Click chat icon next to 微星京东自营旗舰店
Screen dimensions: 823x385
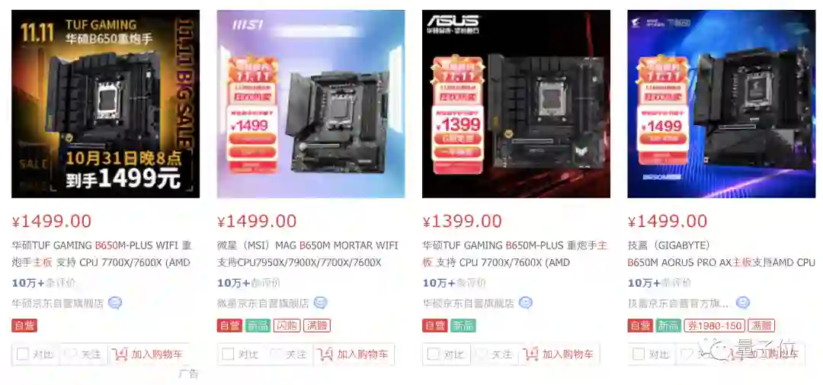pyautogui.click(x=320, y=303)
